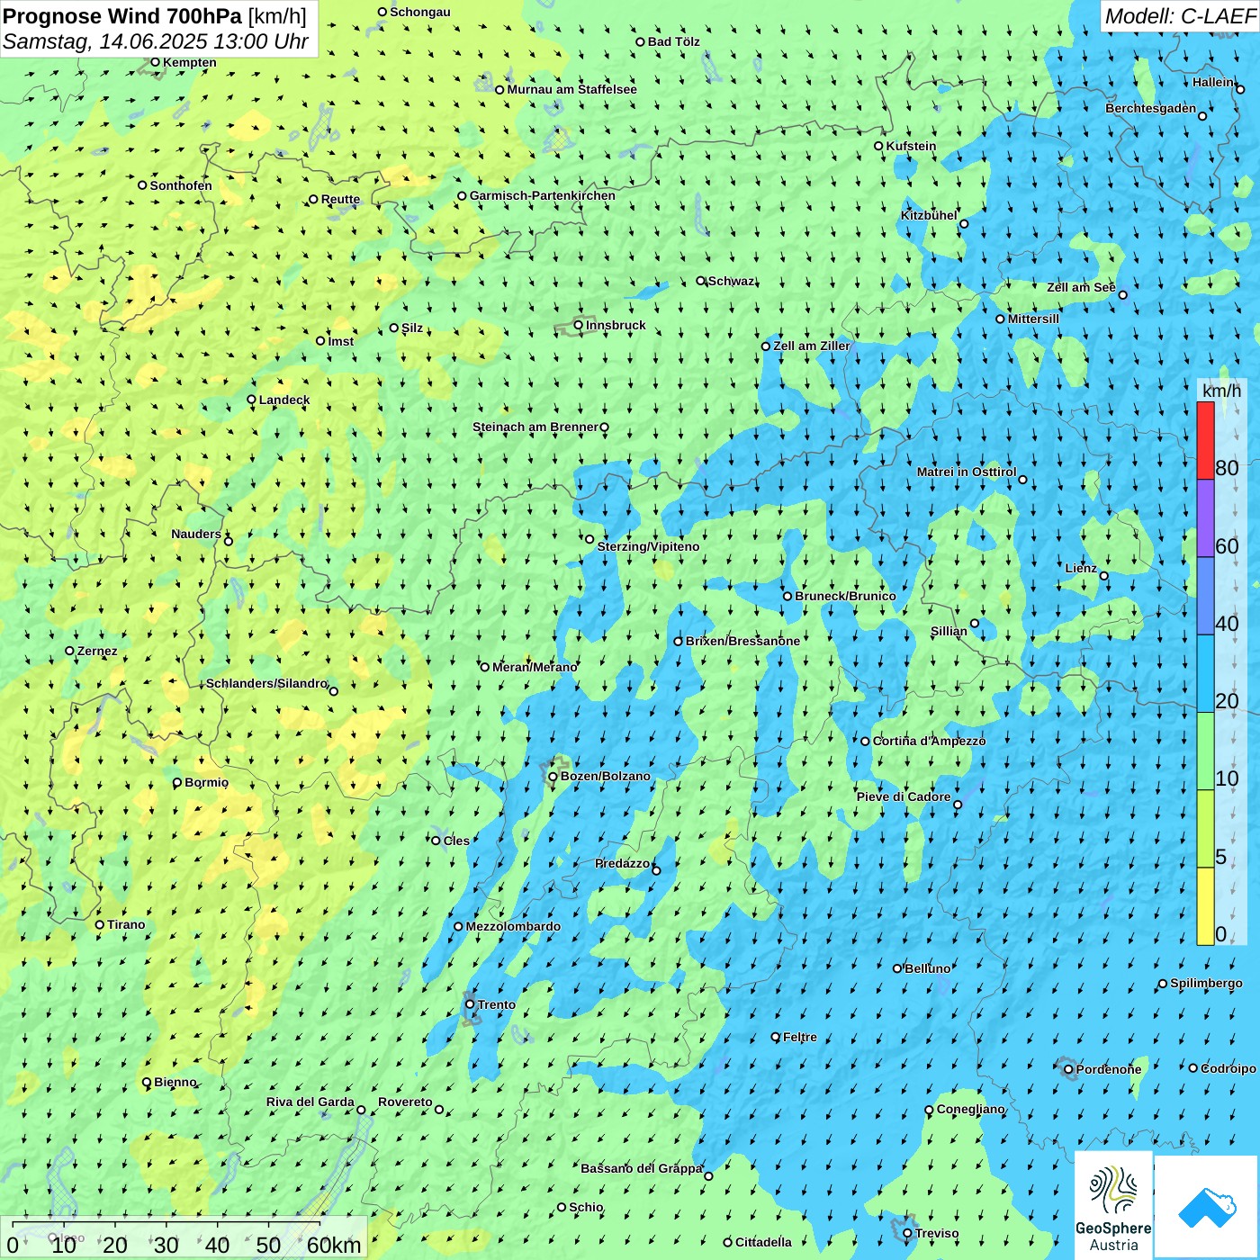Click the Mezzolombardo label
The image size is (1260, 1260).
tap(513, 926)
